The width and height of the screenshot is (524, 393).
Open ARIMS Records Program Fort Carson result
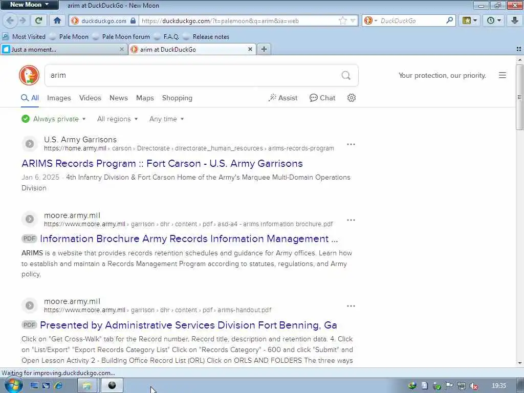pos(162,163)
